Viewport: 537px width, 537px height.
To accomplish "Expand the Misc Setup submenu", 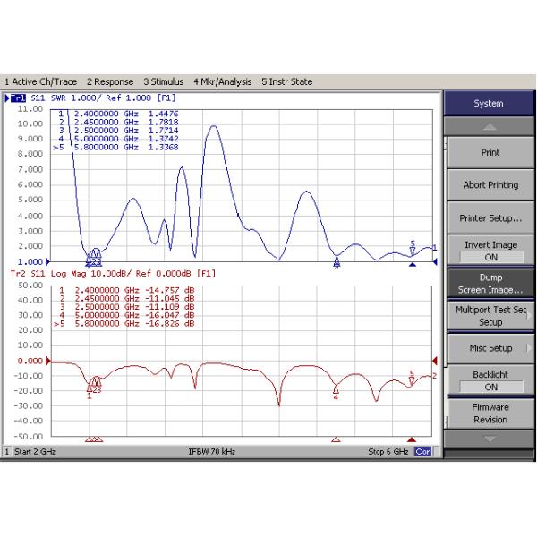I will point(490,348).
